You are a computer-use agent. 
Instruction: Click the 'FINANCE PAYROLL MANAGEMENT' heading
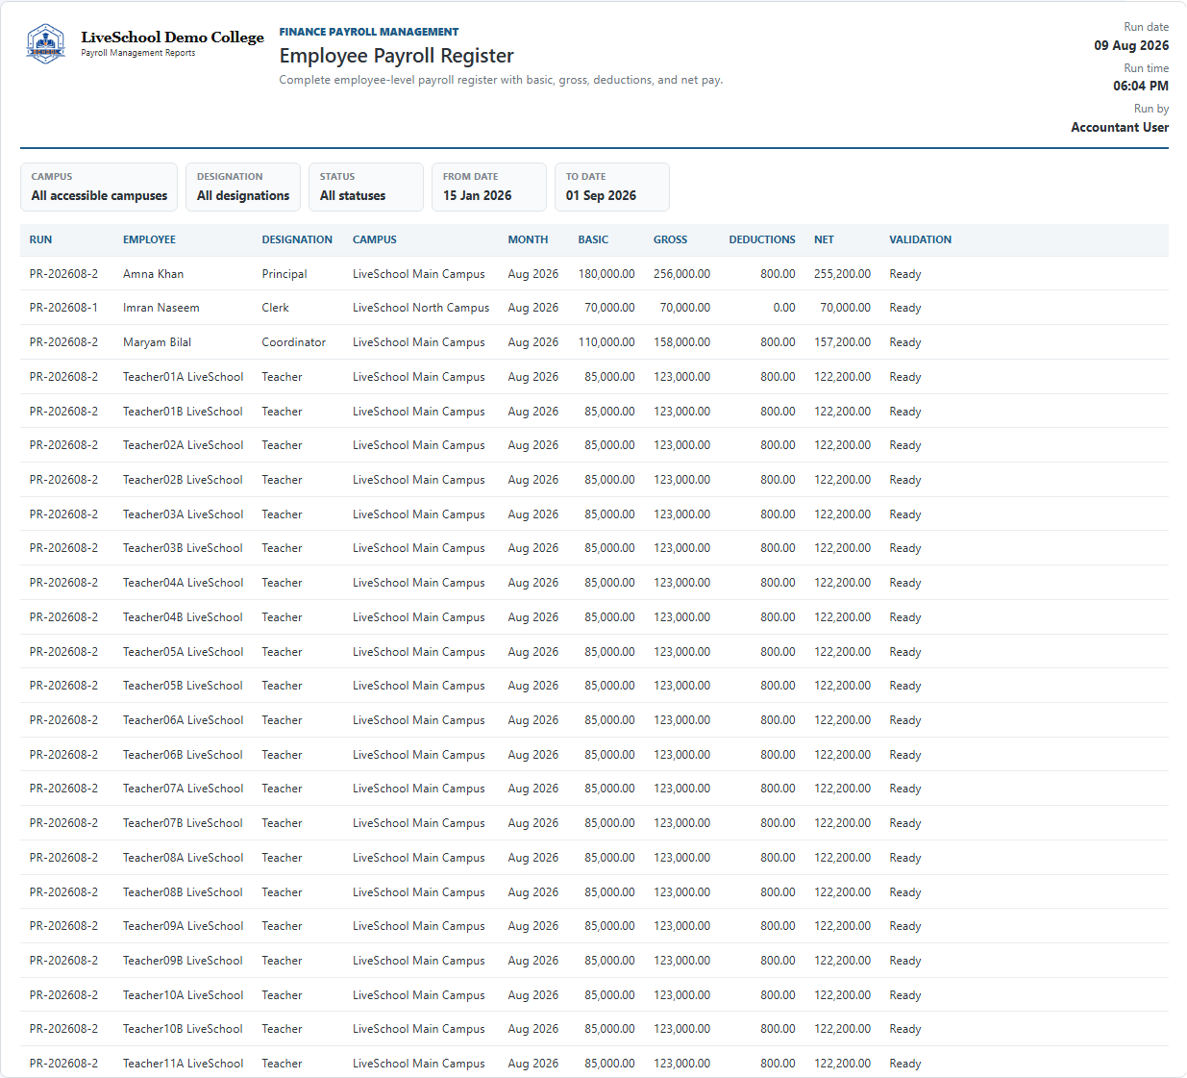pyautogui.click(x=369, y=32)
